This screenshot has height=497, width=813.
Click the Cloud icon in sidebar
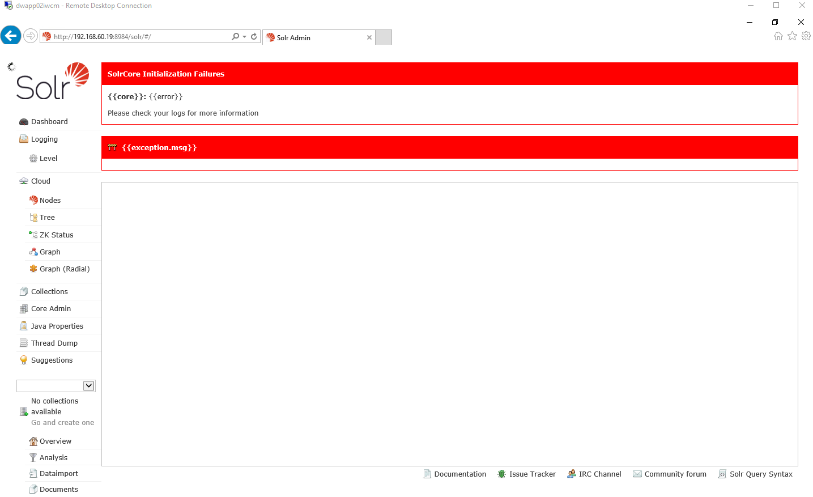(24, 181)
